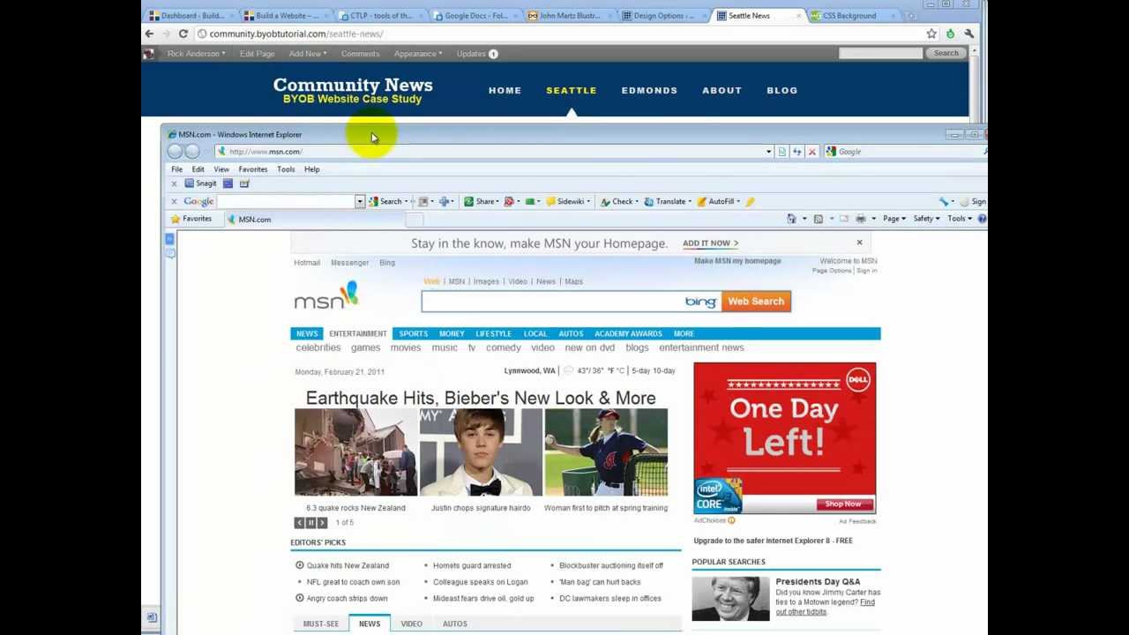Open the IE View menu
This screenshot has height=635, width=1129.
click(221, 169)
